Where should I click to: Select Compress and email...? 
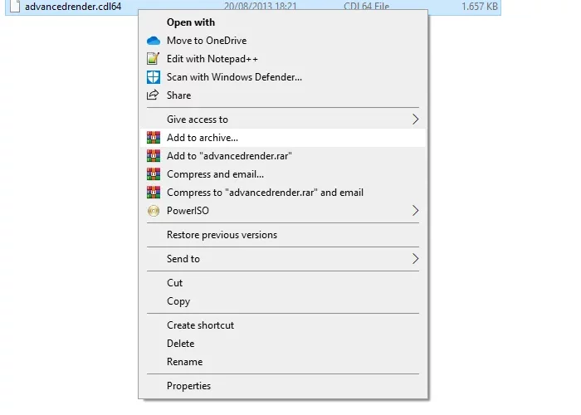point(283,174)
